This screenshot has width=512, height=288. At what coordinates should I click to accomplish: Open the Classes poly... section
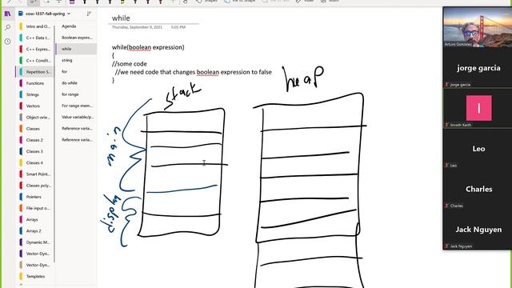pyautogui.click(x=35, y=186)
